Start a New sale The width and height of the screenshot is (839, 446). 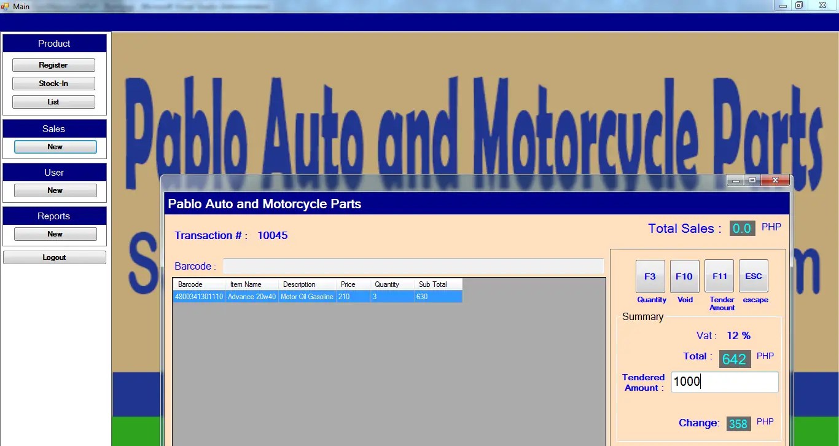click(x=55, y=147)
